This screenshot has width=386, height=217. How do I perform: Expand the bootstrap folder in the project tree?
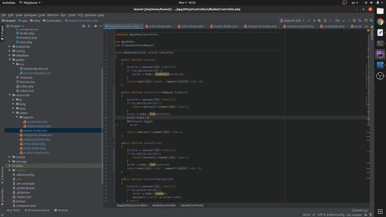click(10, 46)
